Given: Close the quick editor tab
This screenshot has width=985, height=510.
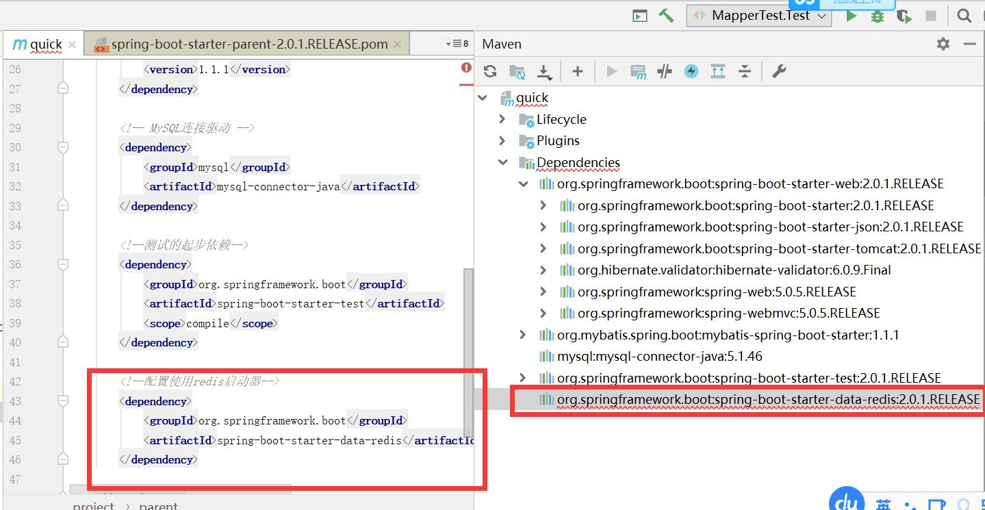Looking at the screenshot, I should coord(73,44).
